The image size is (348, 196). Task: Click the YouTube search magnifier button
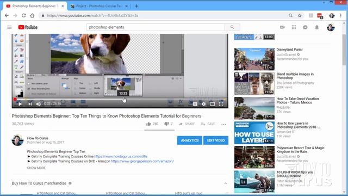point(232,27)
